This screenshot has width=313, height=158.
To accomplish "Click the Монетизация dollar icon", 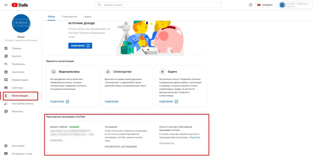I will [x=6, y=96].
